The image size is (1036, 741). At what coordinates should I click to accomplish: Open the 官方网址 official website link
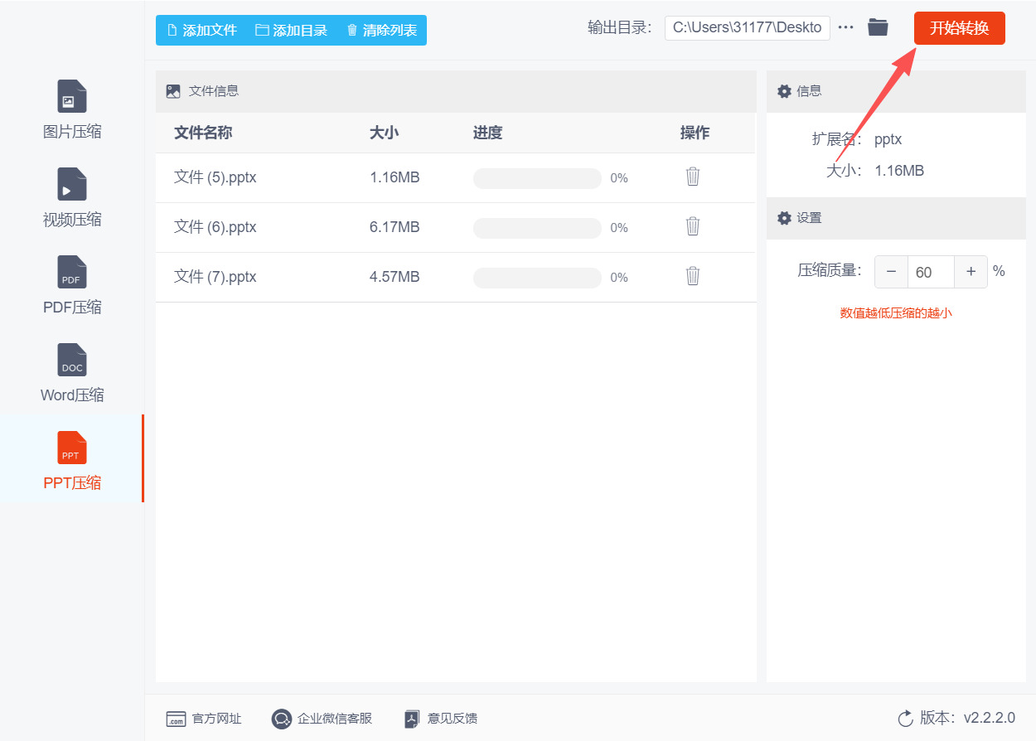(204, 719)
